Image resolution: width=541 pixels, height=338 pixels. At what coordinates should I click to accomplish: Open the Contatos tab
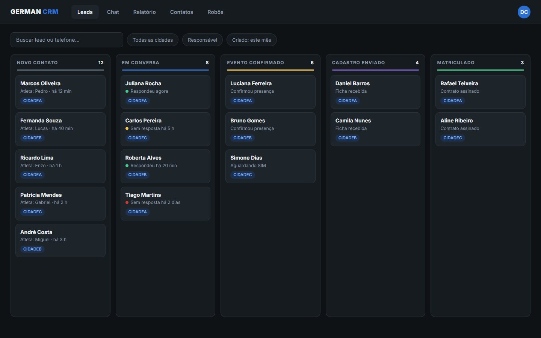click(181, 12)
